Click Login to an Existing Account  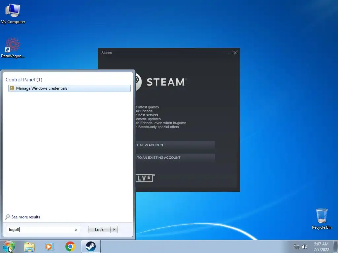175,158
